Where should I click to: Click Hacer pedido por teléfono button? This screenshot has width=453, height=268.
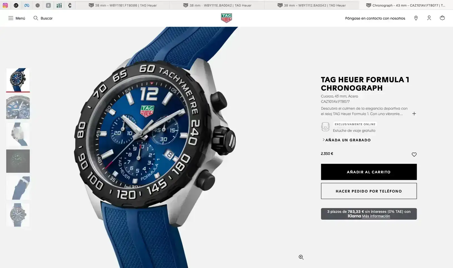tap(369, 191)
